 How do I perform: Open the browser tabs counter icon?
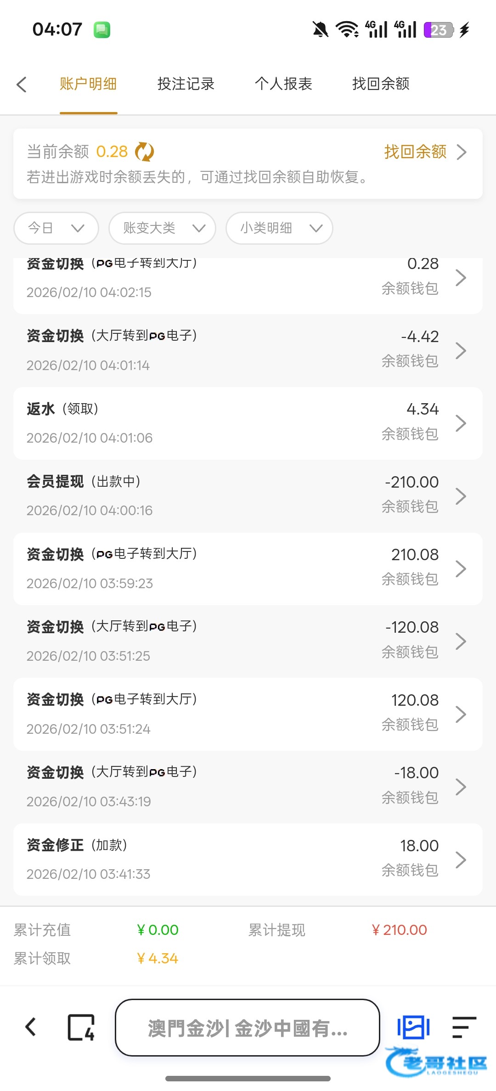tap(81, 1027)
